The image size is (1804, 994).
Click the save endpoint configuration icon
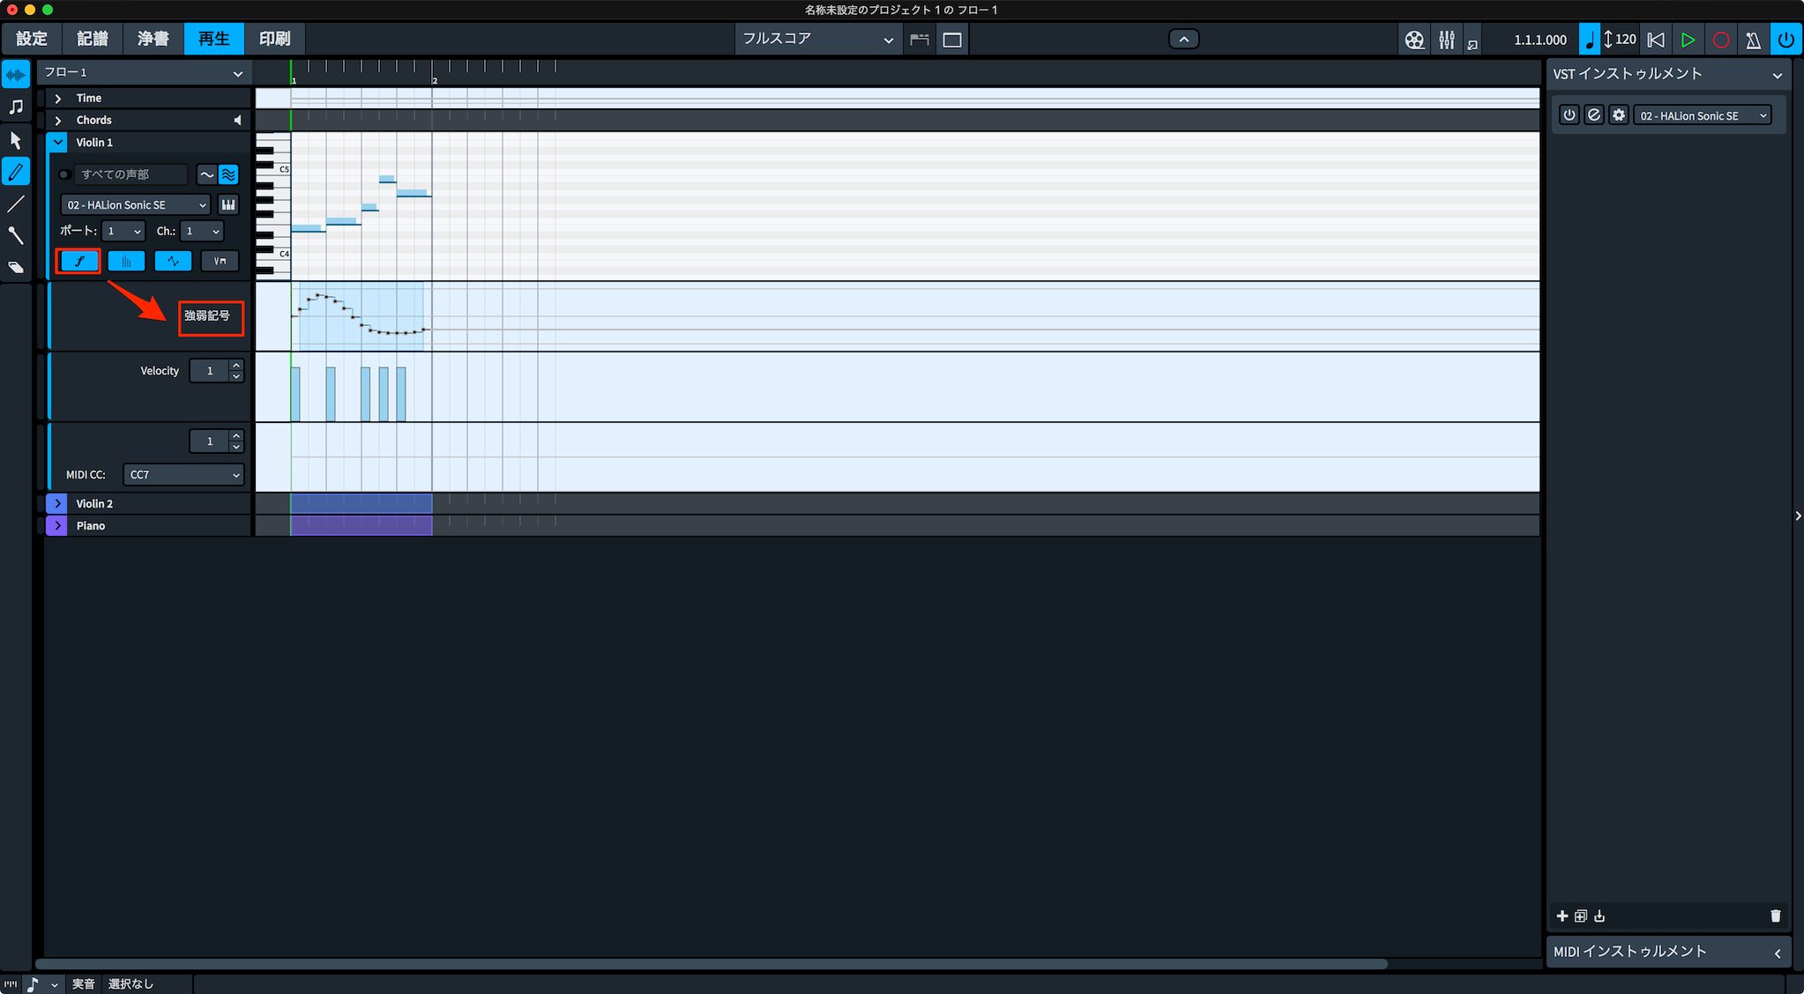[x=1599, y=916]
